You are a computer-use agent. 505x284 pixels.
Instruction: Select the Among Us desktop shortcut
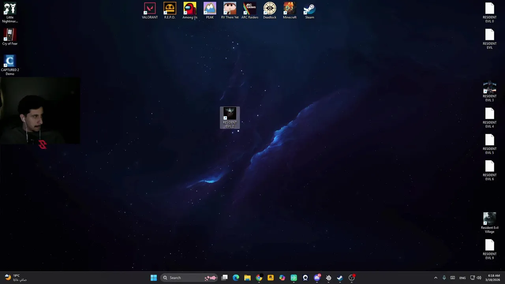tap(190, 11)
